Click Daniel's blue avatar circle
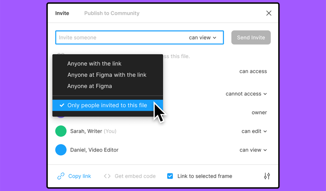The width and height of the screenshot is (326, 191). point(61,150)
